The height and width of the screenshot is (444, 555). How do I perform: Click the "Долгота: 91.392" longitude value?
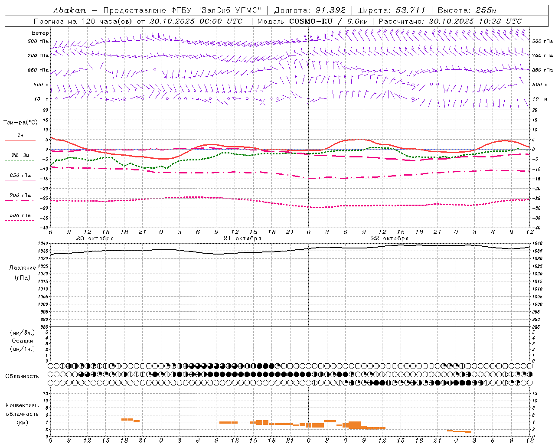pyautogui.click(x=310, y=10)
